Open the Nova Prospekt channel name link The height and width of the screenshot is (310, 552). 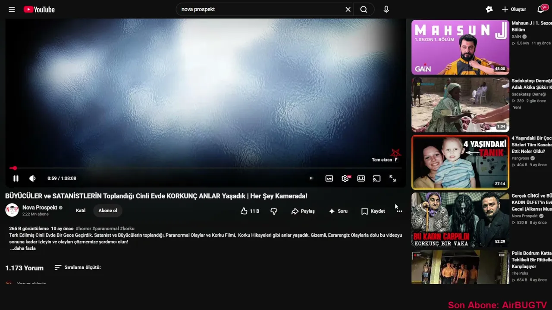[40, 208]
